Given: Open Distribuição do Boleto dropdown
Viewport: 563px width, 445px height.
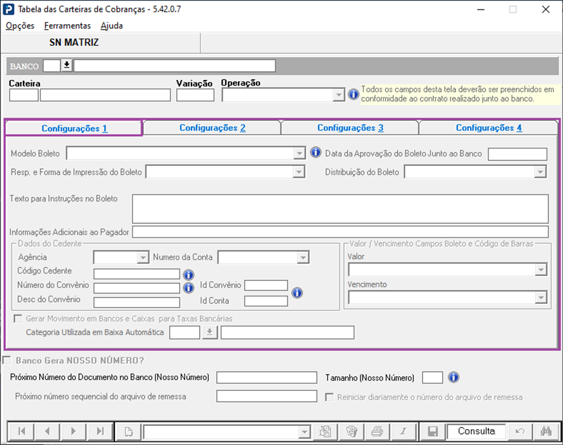Looking at the screenshot, I should pyautogui.click(x=540, y=172).
